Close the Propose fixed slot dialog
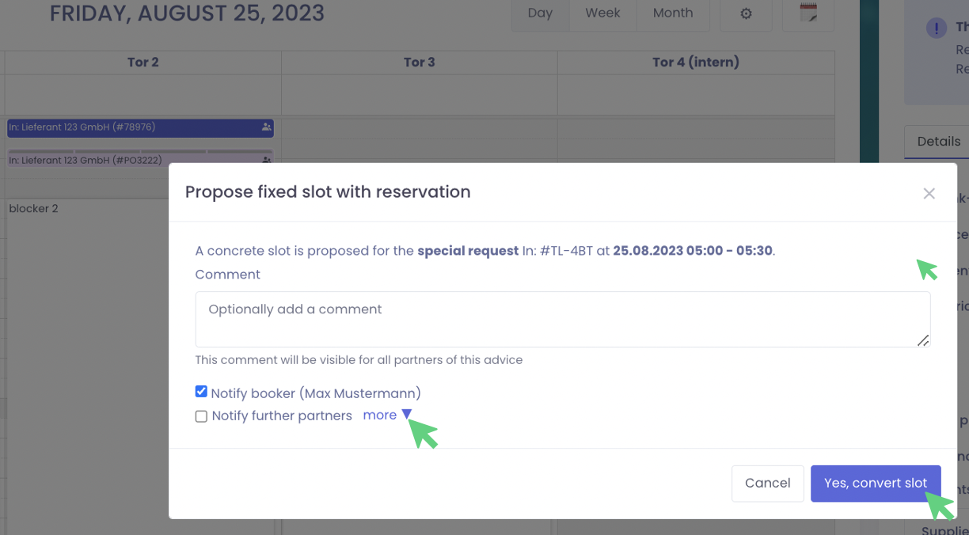 coord(929,193)
